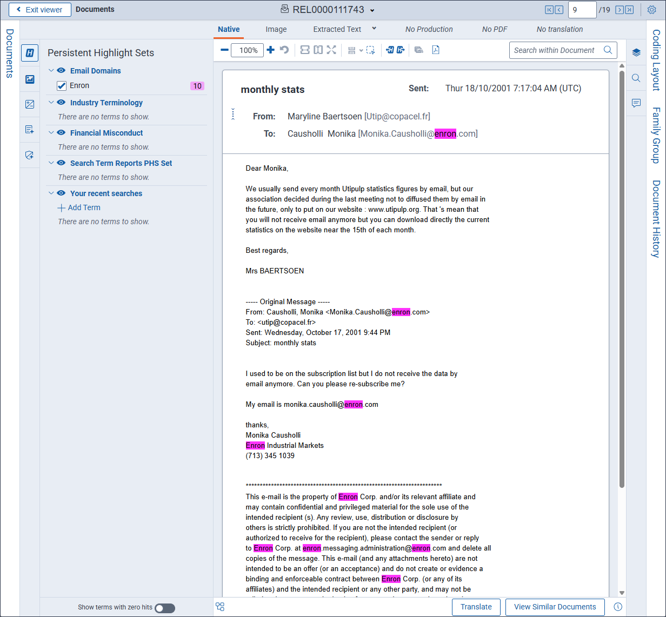Click the three-dot handle beside email header
666x617 pixels.
click(x=233, y=114)
